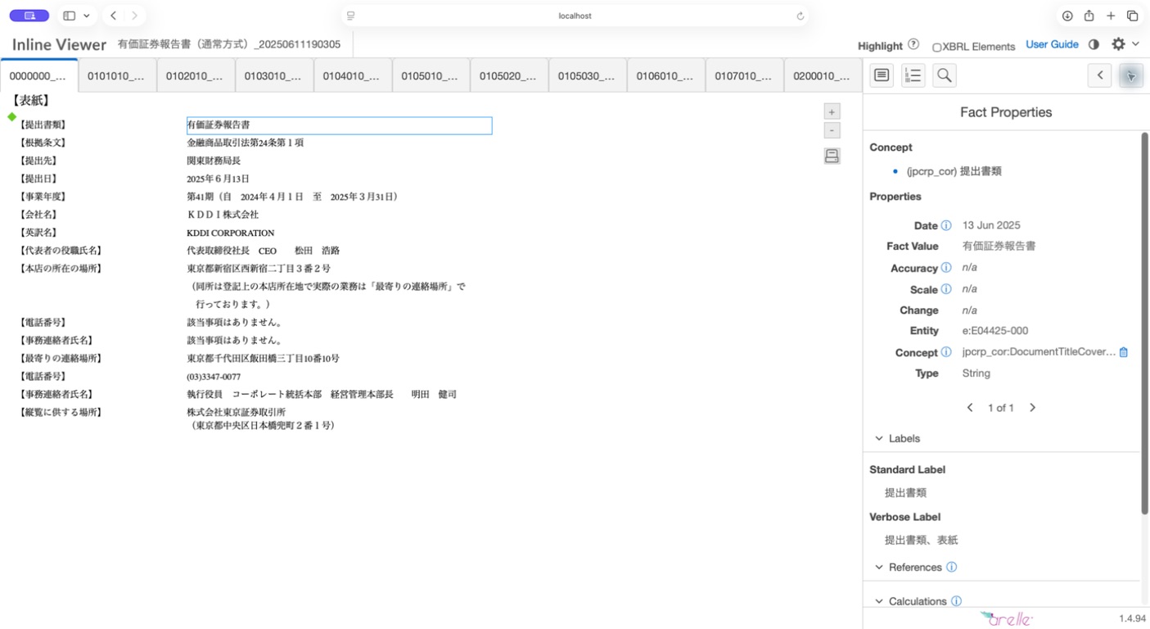Switch to the 0106010_... tab
The height and width of the screenshot is (629, 1150).
pyautogui.click(x=666, y=76)
